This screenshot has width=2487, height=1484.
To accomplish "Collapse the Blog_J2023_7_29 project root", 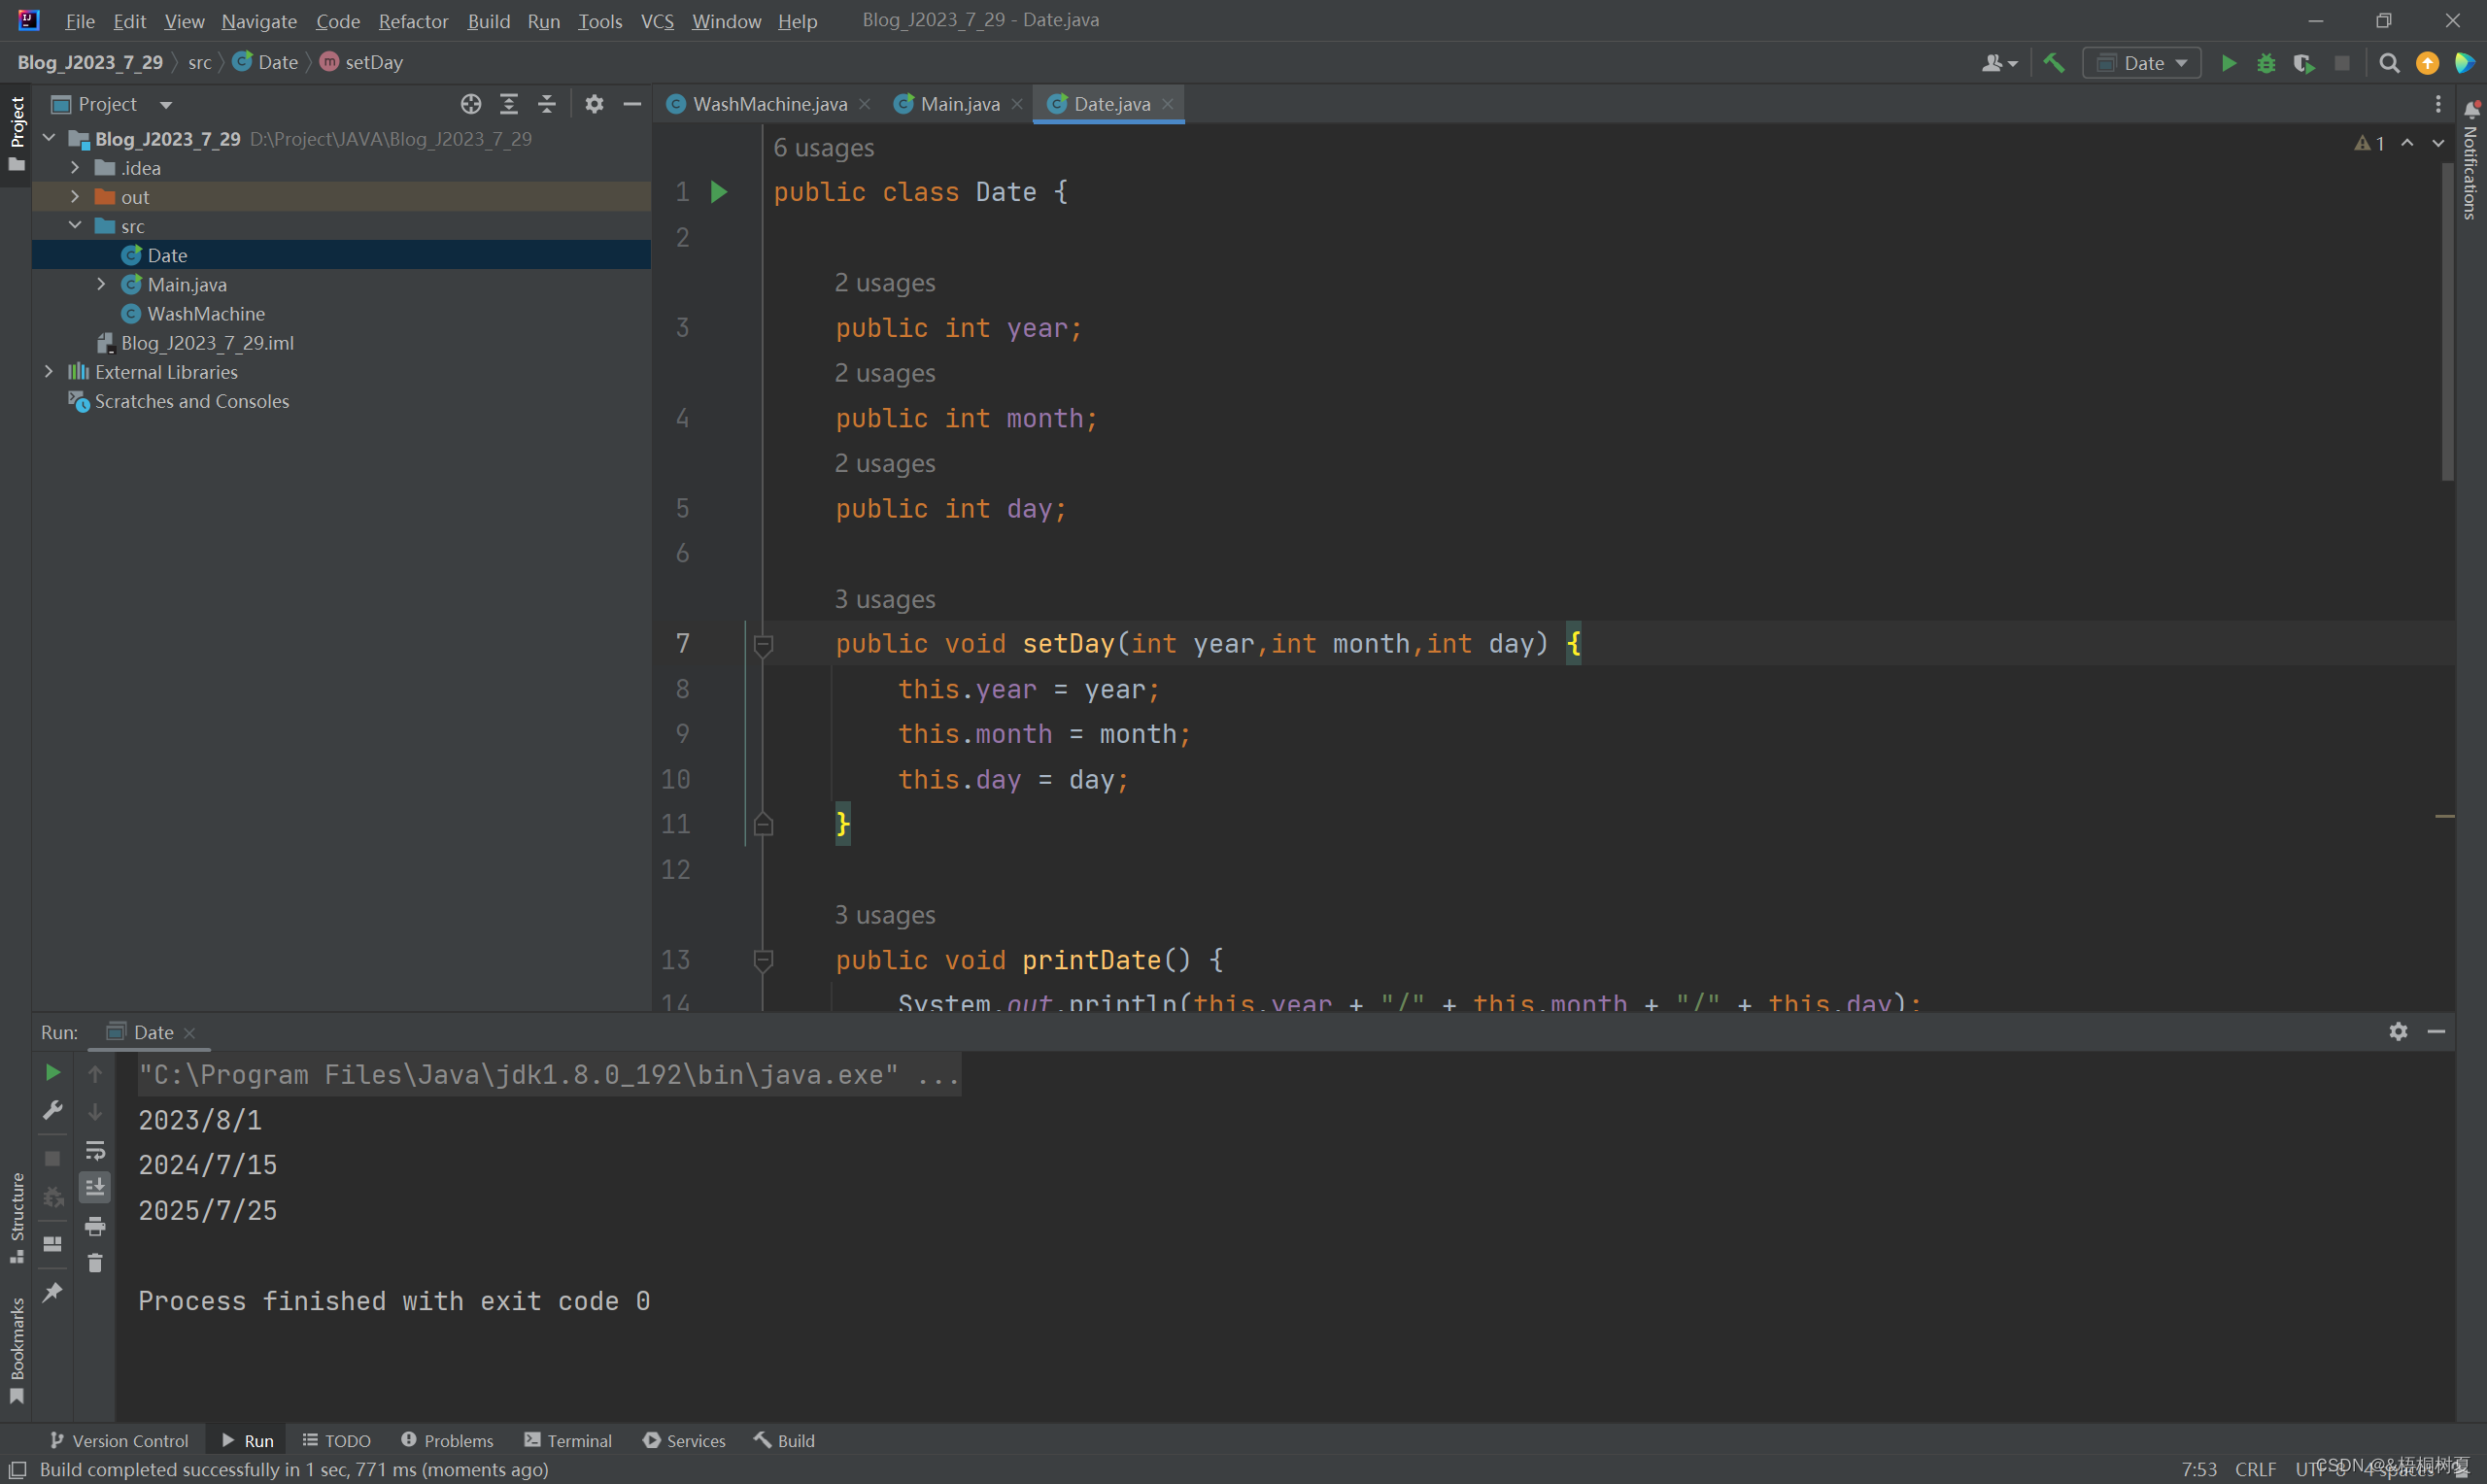I will click(49, 138).
